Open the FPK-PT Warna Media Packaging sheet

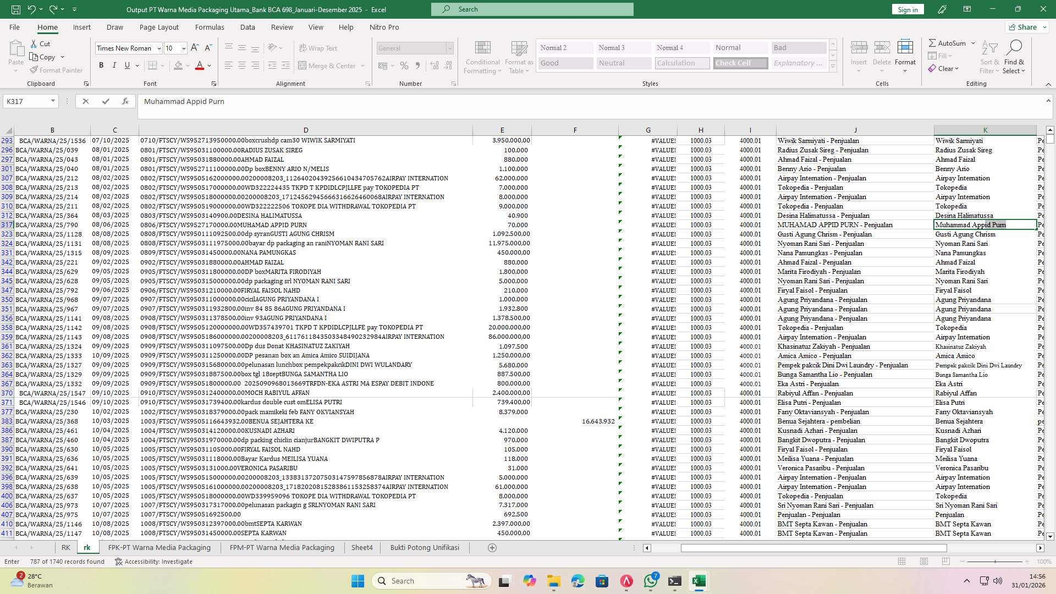[x=159, y=547]
